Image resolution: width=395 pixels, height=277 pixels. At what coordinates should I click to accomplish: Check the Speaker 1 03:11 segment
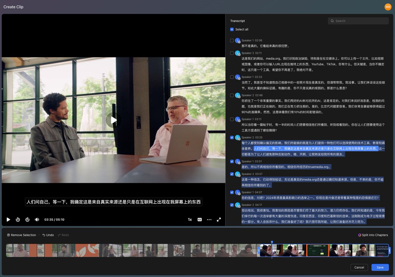point(232,119)
